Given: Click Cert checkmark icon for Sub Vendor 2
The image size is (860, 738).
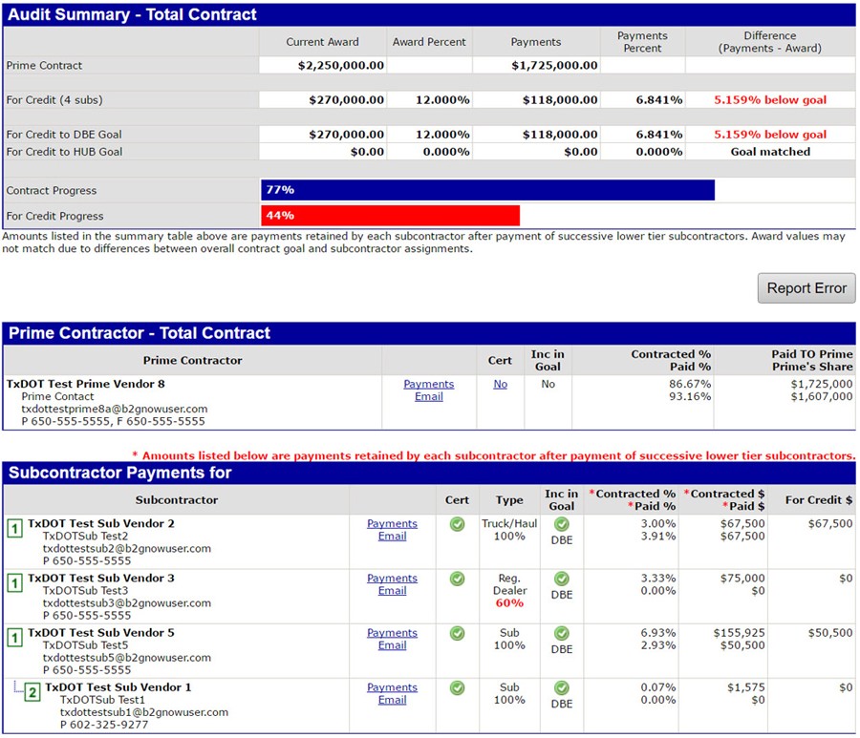Looking at the screenshot, I should (457, 524).
